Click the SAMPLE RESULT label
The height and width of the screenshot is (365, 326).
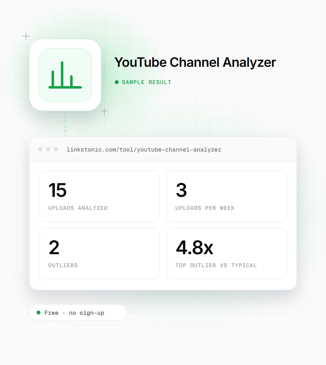[x=146, y=82]
